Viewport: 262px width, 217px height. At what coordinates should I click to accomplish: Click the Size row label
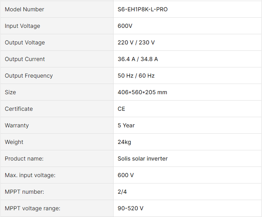(x=10, y=92)
